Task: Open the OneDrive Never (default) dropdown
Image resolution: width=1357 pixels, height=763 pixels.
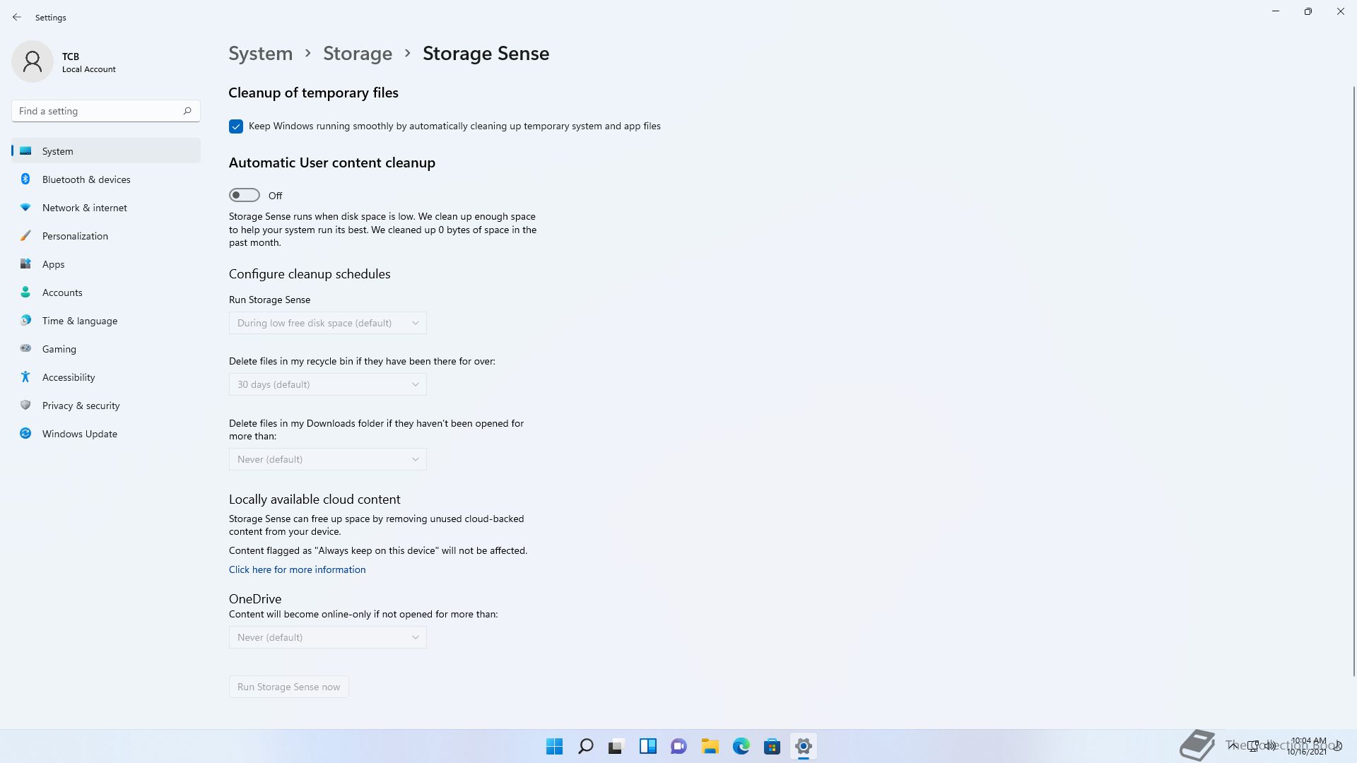Action: (x=327, y=637)
